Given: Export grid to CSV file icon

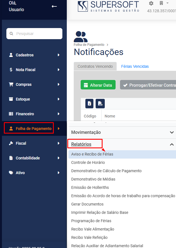Looking at the screenshot, I should point(100,104).
